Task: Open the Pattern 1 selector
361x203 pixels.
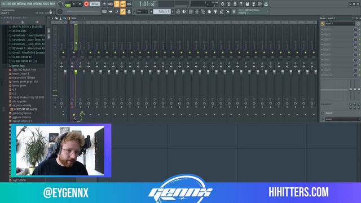Action: (x=162, y=11)
